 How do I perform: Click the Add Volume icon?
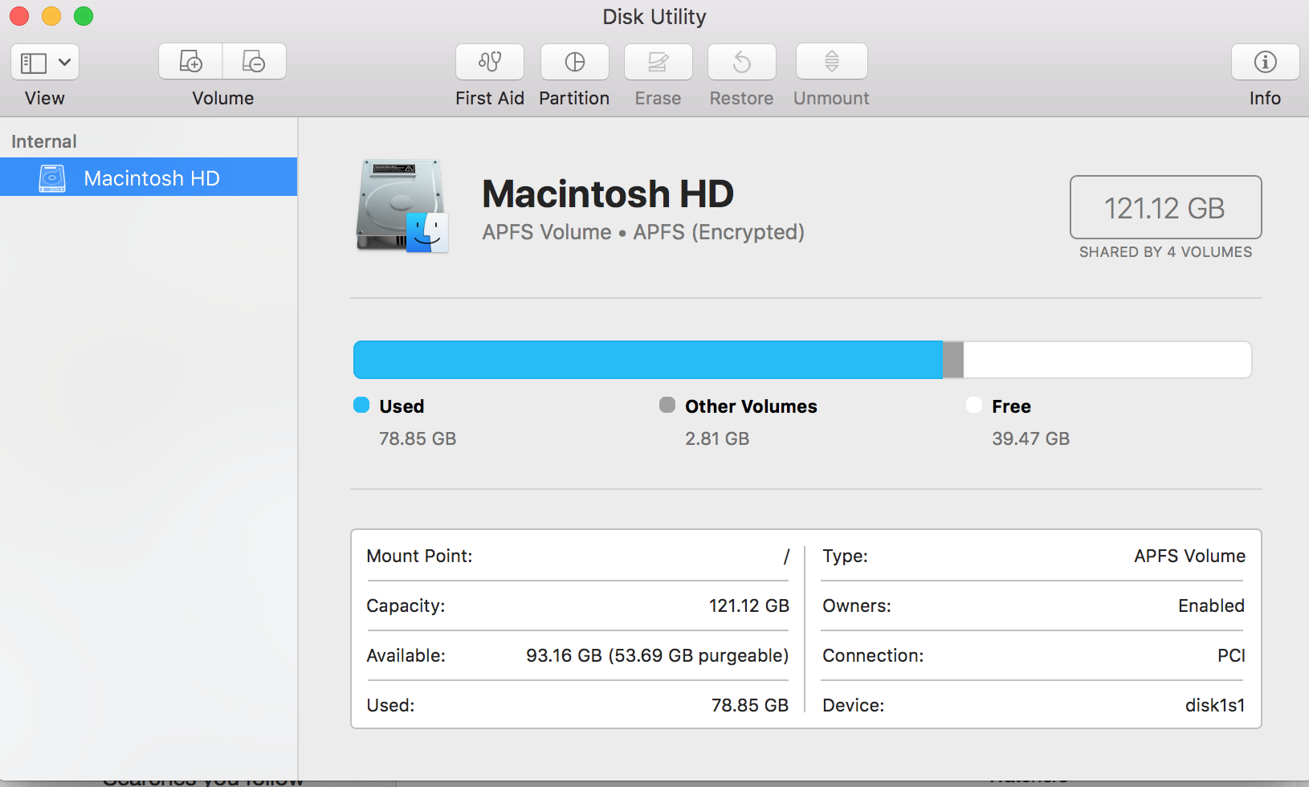[190, 62]
